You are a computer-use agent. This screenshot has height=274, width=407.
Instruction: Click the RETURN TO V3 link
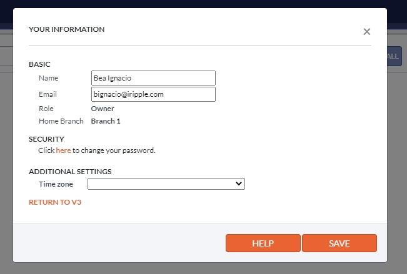55,202
